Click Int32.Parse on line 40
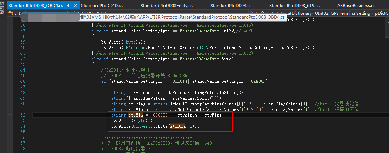Image resolution: width=389 pixels, height=153 pixels. click(x=207, y=48)
